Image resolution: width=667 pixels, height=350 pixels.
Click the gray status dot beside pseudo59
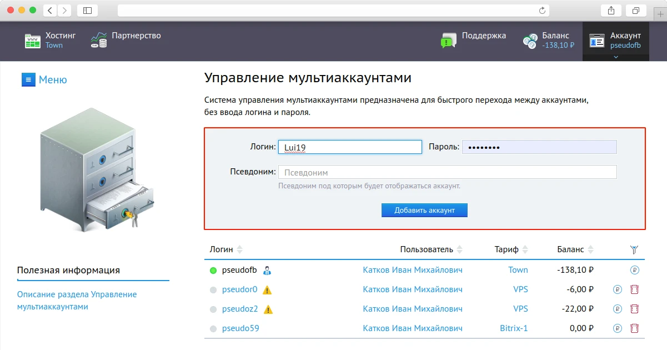coord(213,328)
